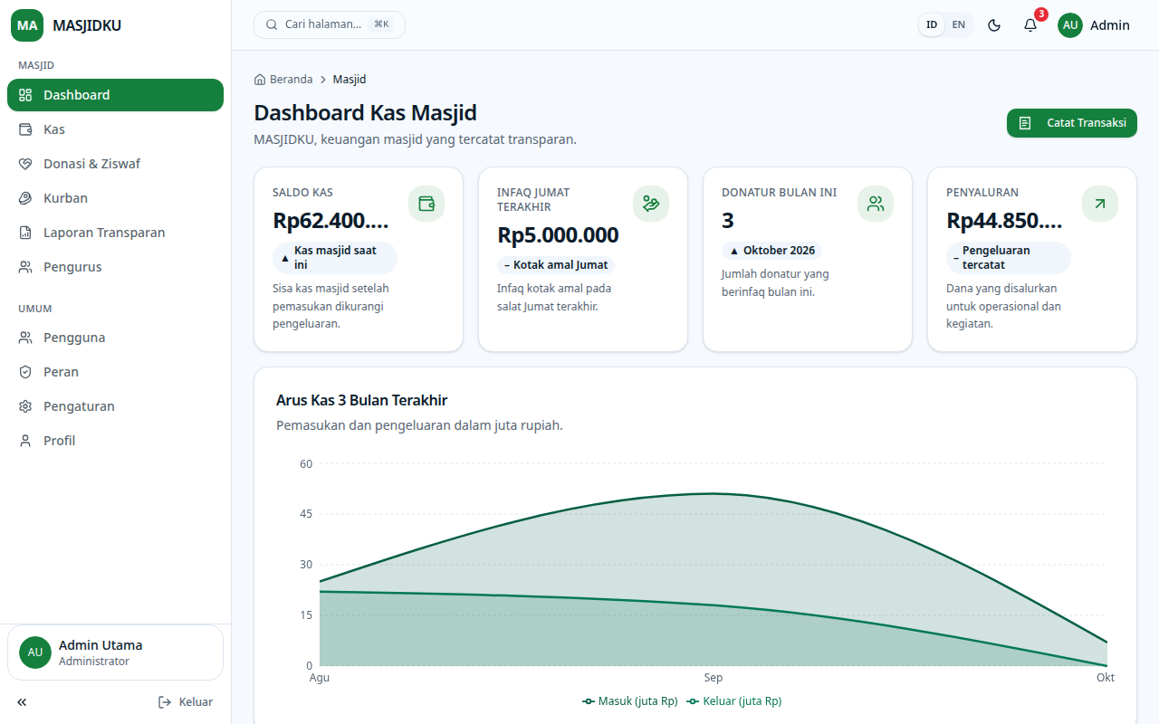This screenshot has height=724, width=1159.
Task: Open the Admin user menu in header
Action: tap(1094, 25)
